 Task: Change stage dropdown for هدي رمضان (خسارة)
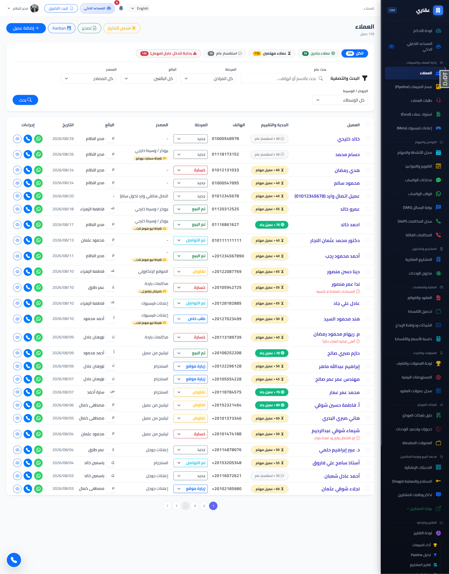coord(190,170)
